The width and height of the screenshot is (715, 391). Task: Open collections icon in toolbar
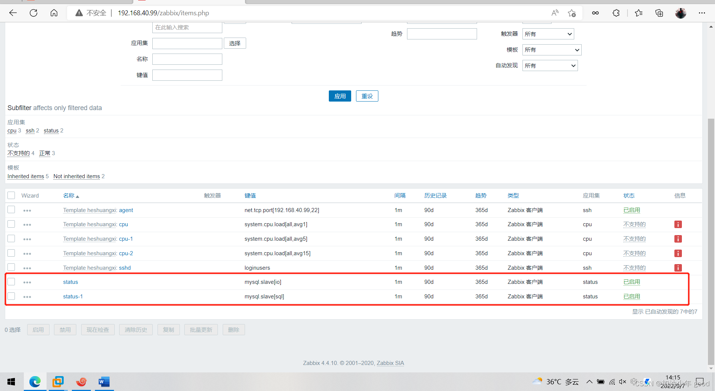(659, 13)
